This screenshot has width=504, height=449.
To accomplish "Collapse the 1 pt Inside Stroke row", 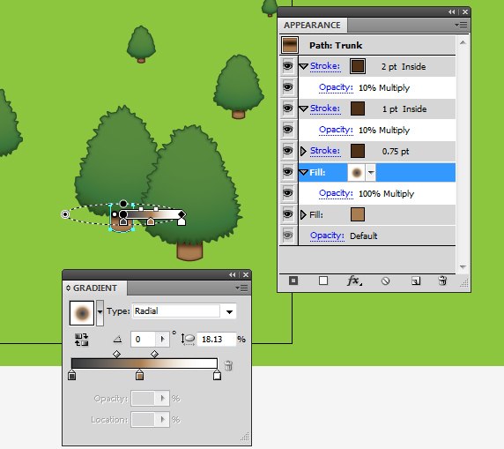I will pos(303,109).
